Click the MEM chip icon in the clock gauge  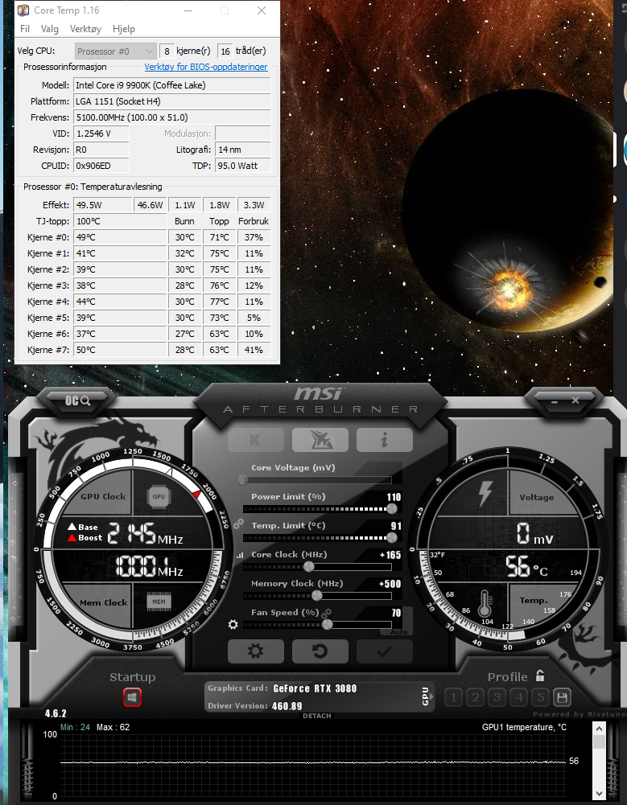coord(159,602)
